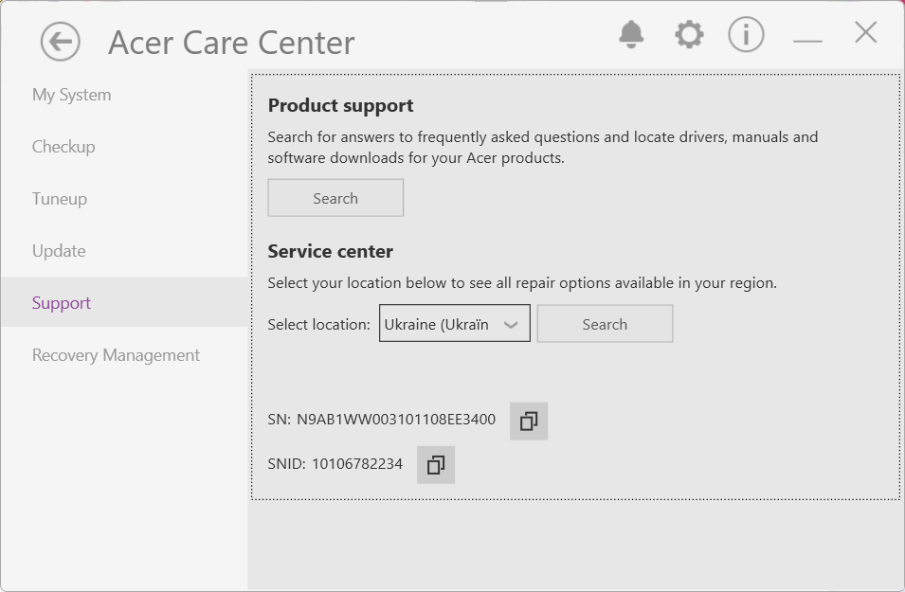The image size is (905, 592).
Task: Open Recovery Management
Action: (116, 355)
